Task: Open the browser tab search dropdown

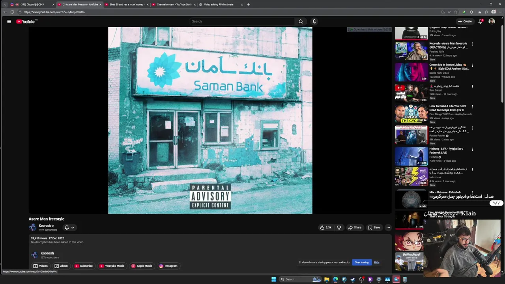Action: [x=5, y=4]
